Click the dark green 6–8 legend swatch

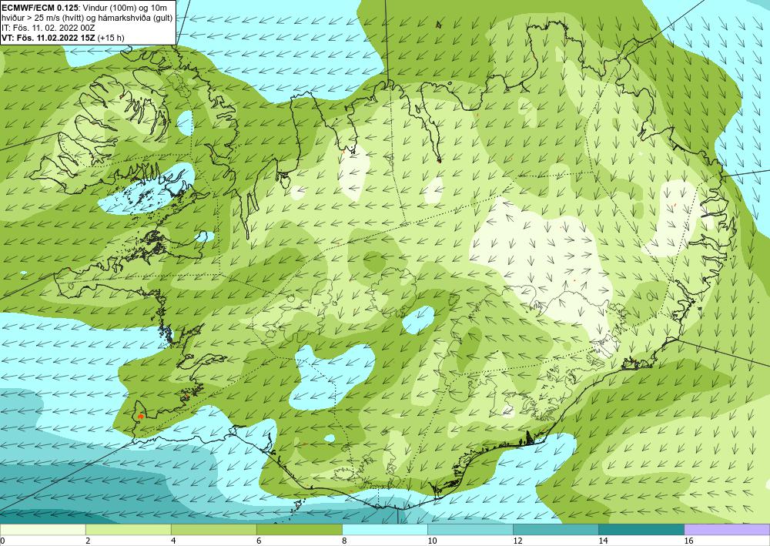click(x=299, y=529)
